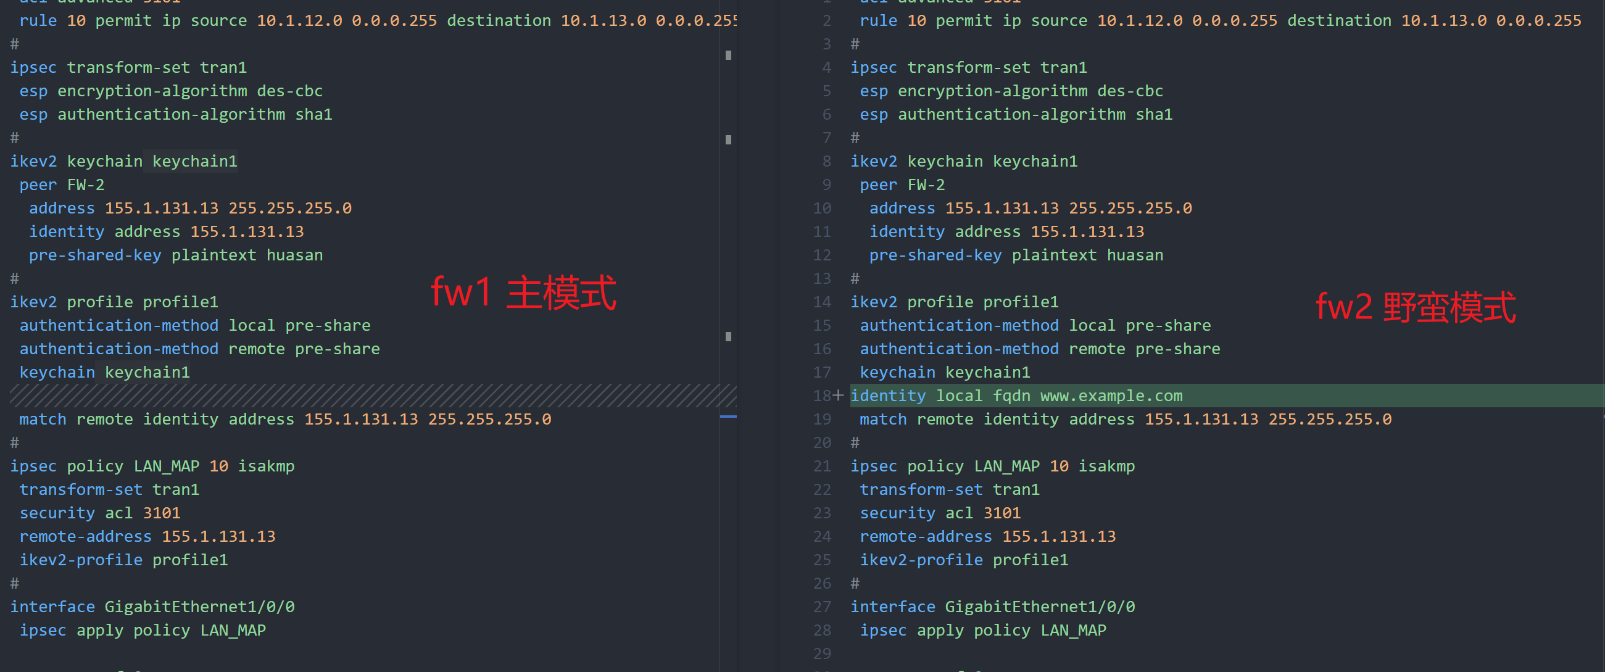The height and width of the screenshot is (672, 1605).
Task: Click 'pre-shared-key plaintext huasan' in the left pane
Action: click(x=176, y=255)
